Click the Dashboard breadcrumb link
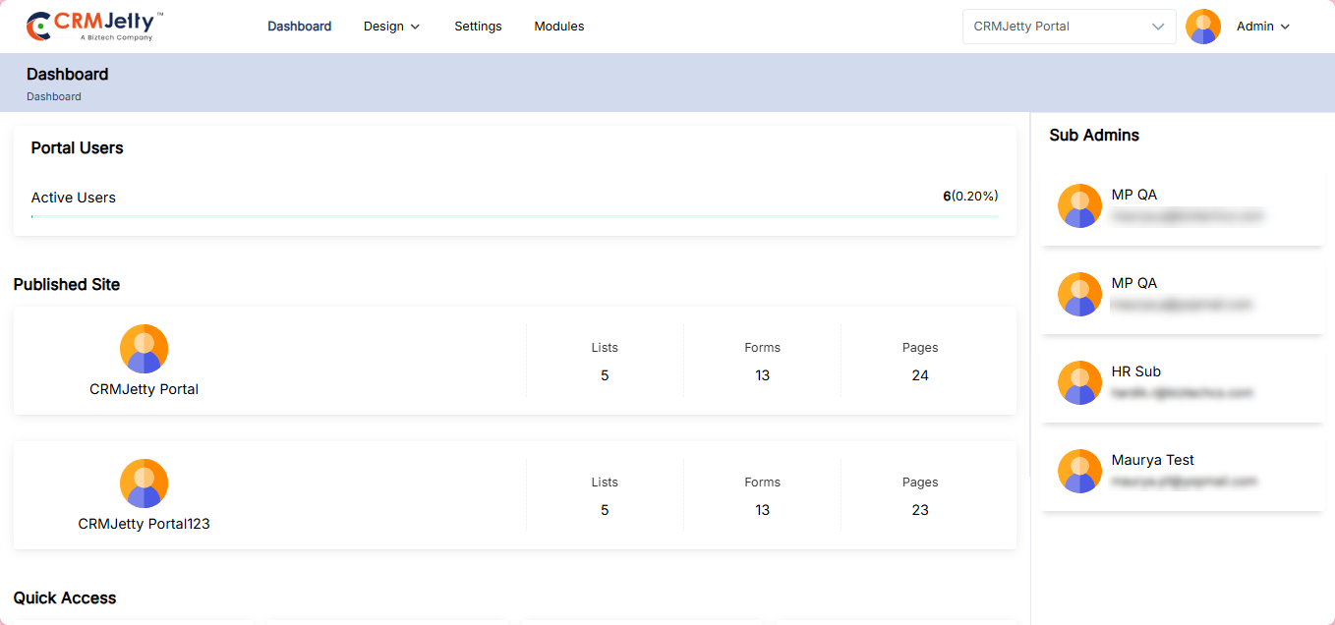Image resolution: width=1335 pixels, height=625 pixels. [x=54, y=96]
